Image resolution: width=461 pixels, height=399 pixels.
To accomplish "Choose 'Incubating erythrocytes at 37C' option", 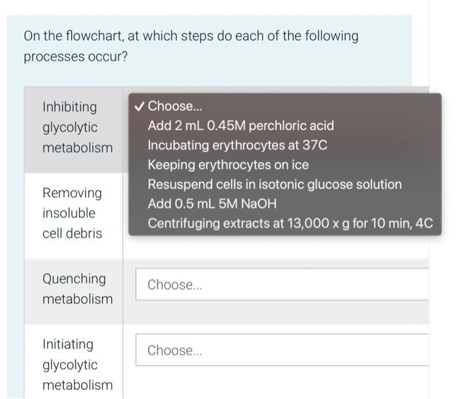I will pos(237,145).
